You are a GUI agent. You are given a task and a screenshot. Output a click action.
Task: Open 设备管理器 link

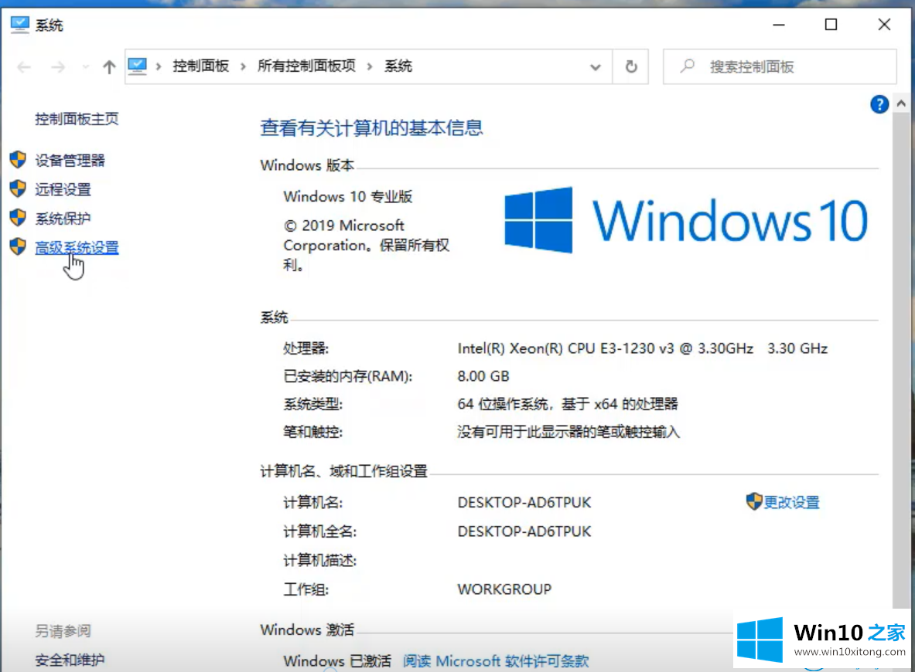70,161
